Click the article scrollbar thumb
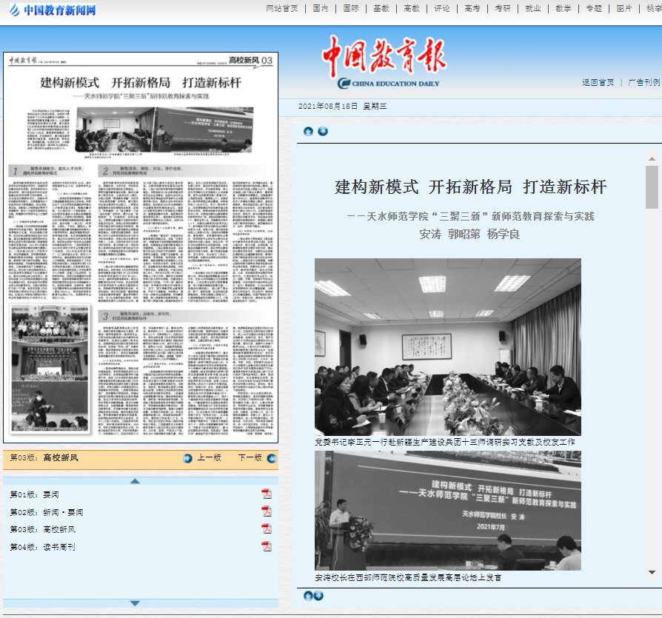The image size is (662, 618). [x=652, y=189]
